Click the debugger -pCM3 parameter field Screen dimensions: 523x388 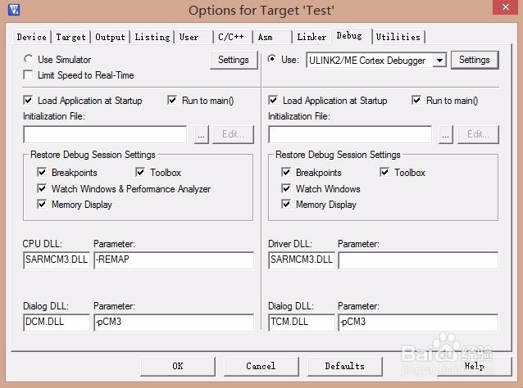[418, 322]
